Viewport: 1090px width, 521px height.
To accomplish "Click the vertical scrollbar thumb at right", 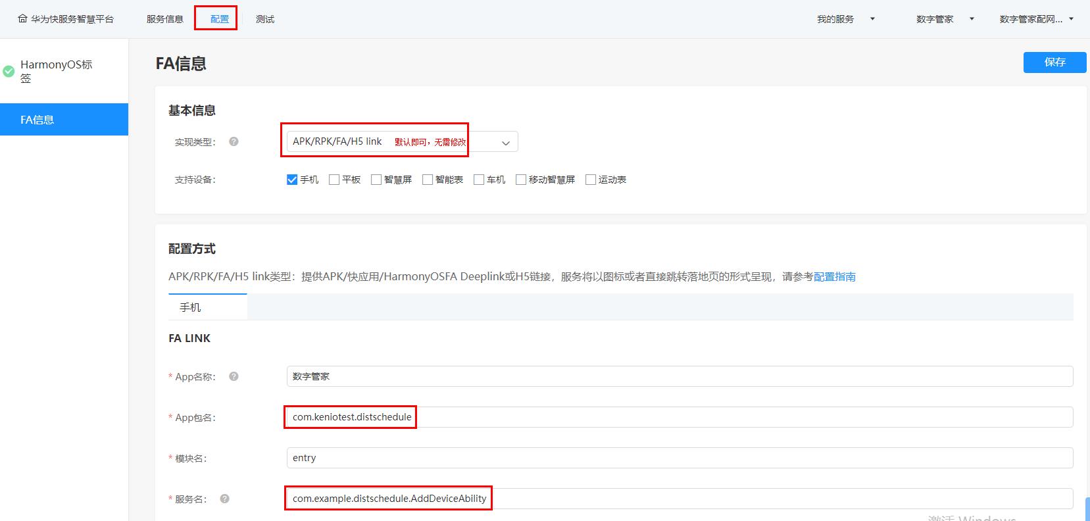I will tap(1087, 509).
